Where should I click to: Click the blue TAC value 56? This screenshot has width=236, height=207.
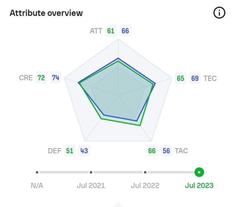pyautogui.click(x=166, y=151)
